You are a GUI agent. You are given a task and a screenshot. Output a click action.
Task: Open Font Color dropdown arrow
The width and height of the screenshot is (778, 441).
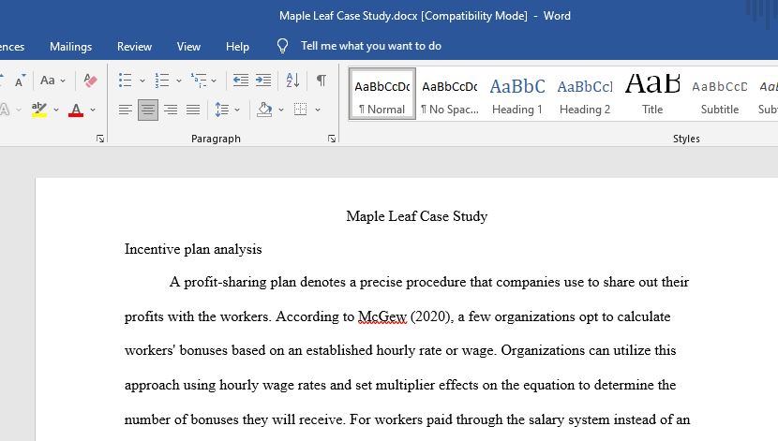click(93, 110)
